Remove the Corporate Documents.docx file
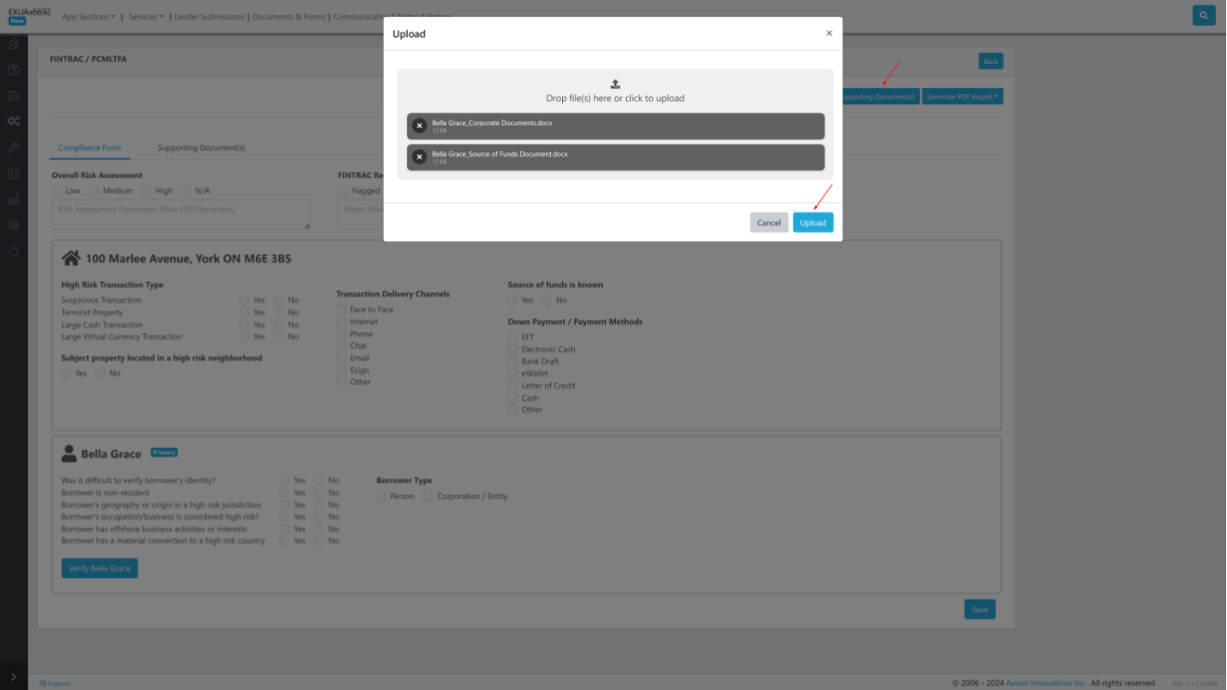Image resolution: width=1227 pixels, height=690 pixels. [419, 126]
